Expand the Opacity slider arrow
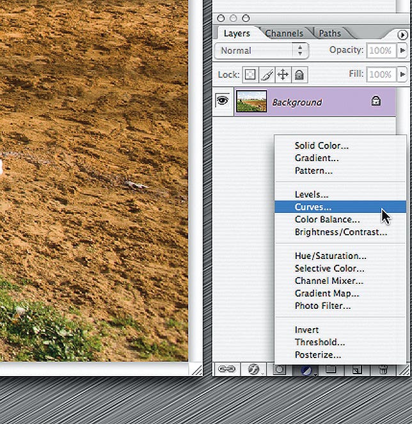The image size is (412, 424). point(402,51)
